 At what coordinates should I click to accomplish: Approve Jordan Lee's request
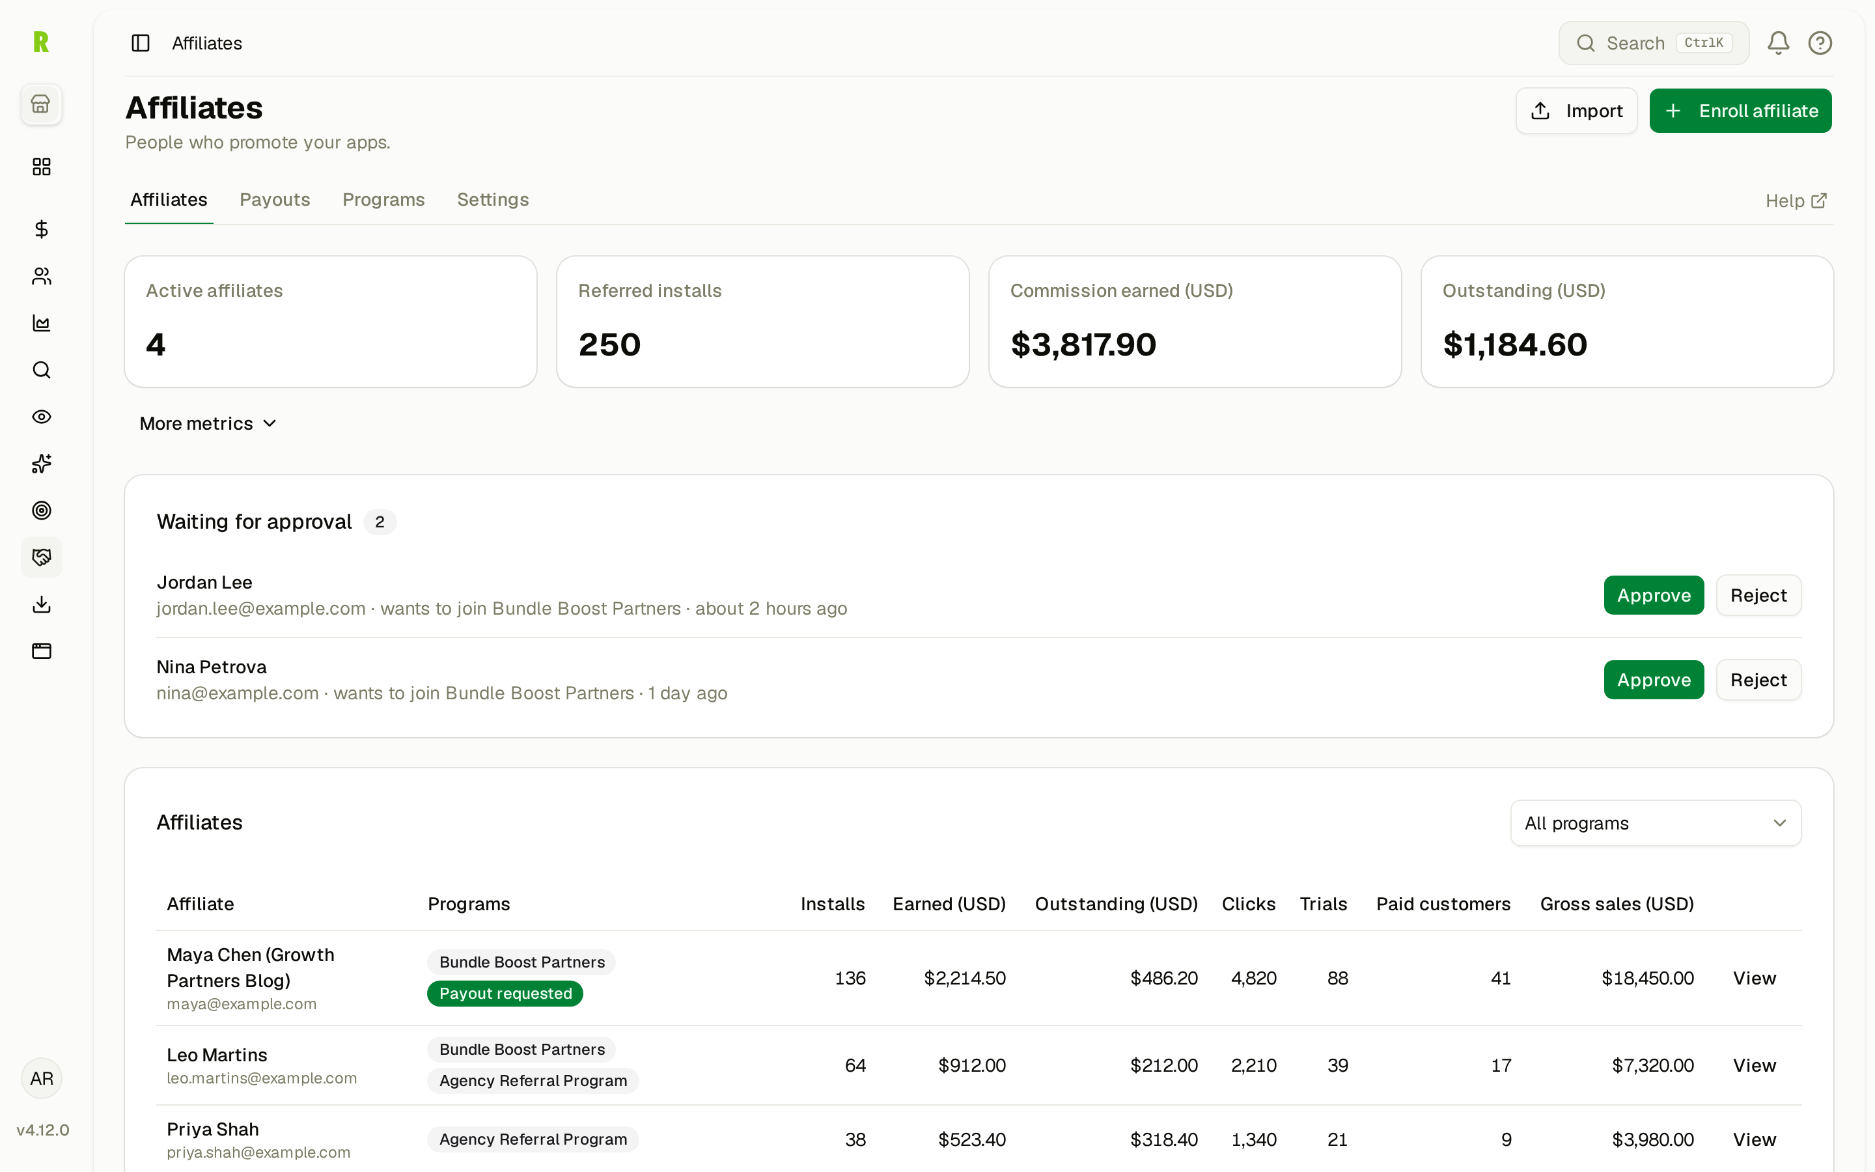(1654, 595)
